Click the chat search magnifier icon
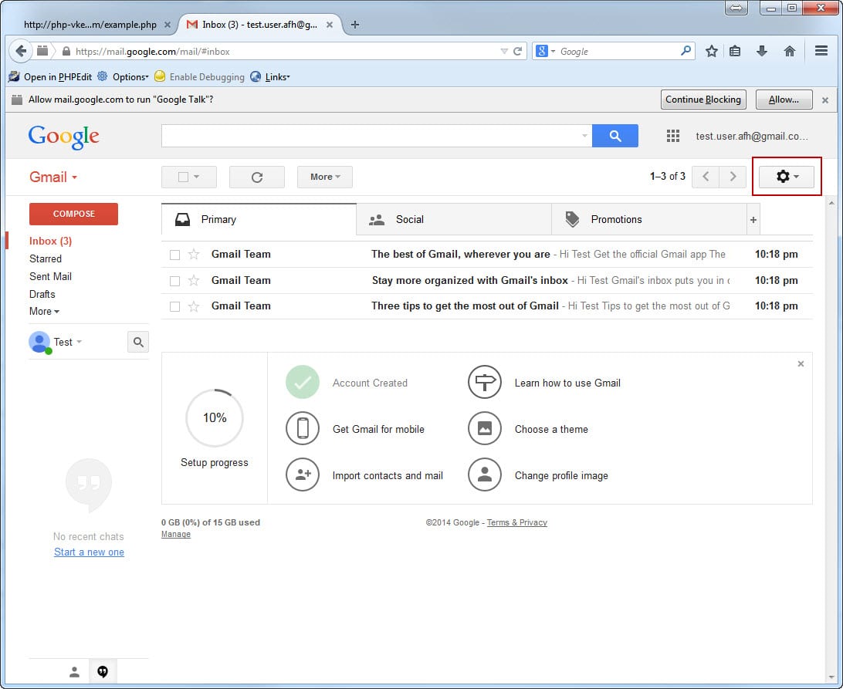 tap(138, 342)
